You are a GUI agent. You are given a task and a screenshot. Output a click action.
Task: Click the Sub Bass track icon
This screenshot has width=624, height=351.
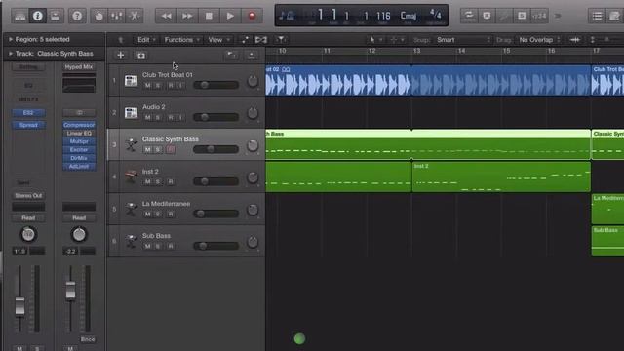click(x=131, y=241)
